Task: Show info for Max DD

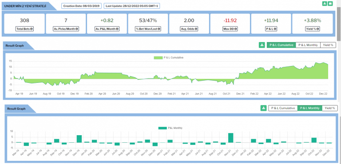Action: 235,29
